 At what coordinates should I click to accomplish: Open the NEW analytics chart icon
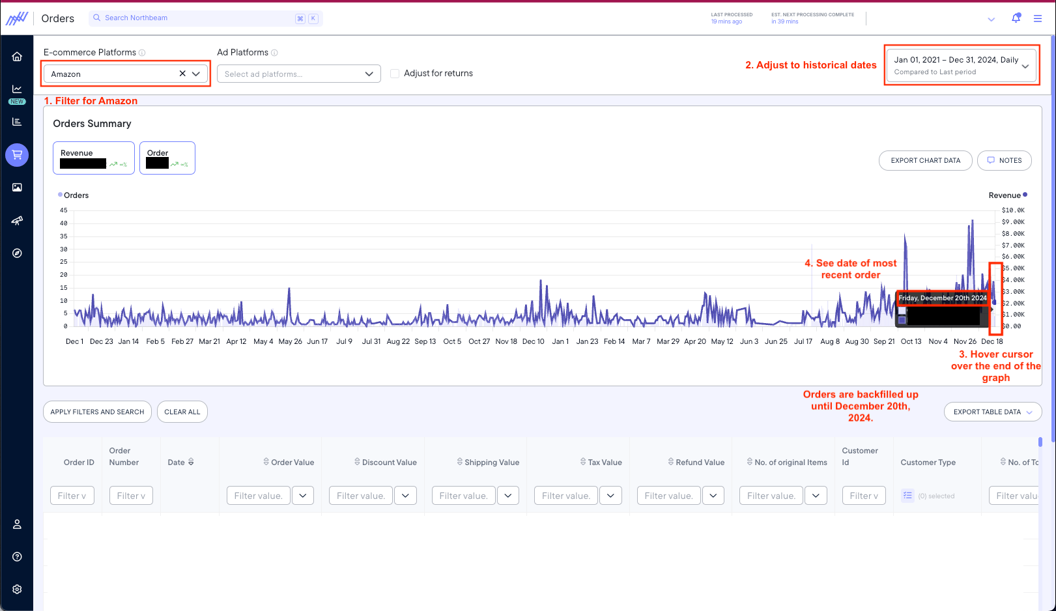tap(17, 89)
